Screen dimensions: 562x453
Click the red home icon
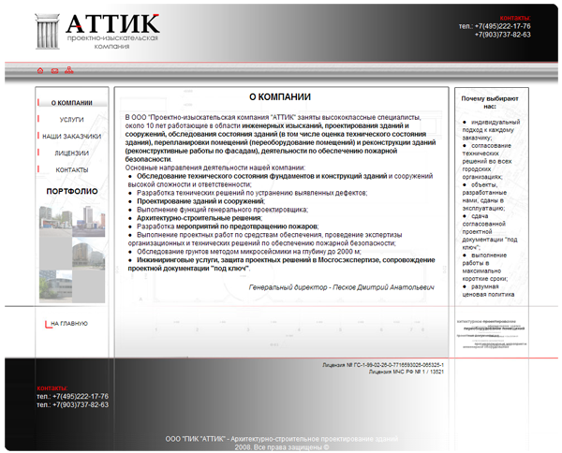point(40,70)
